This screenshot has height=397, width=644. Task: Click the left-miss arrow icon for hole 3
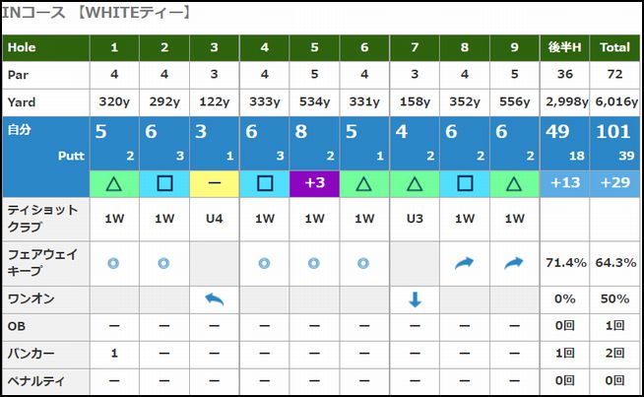pyautogui.click(x=214, y=299)
